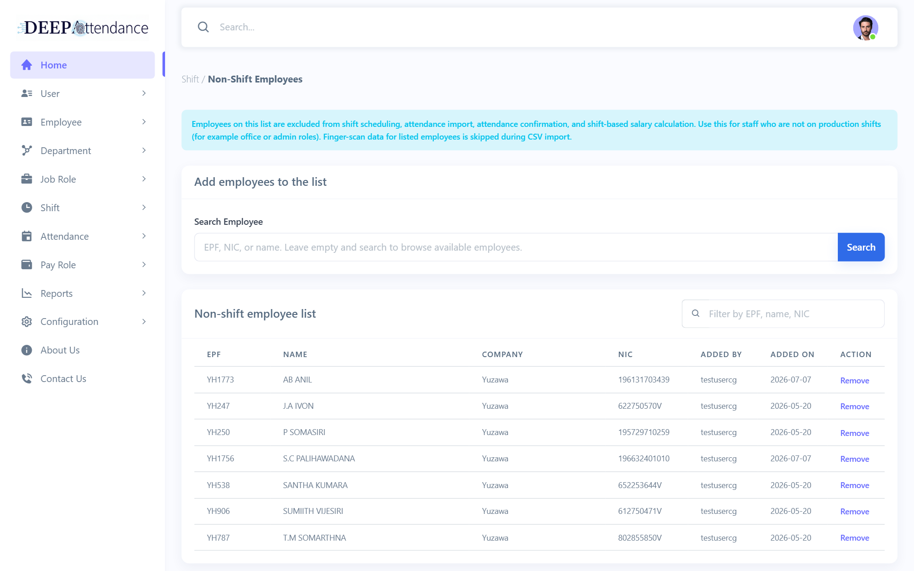The image size is (914, 571).
Task: Click the Home house icon in sidebar
Action: click(27, 65)
